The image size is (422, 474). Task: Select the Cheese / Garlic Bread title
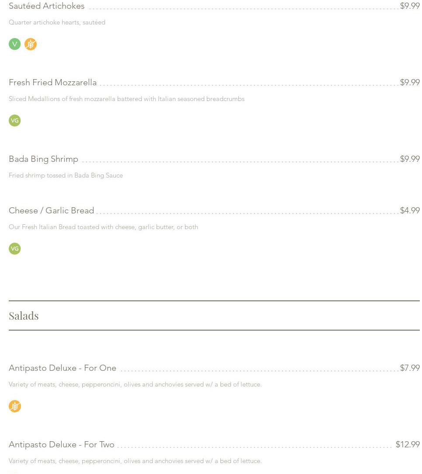tap(52, 211)
